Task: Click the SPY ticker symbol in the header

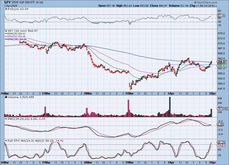Action: 8,2
